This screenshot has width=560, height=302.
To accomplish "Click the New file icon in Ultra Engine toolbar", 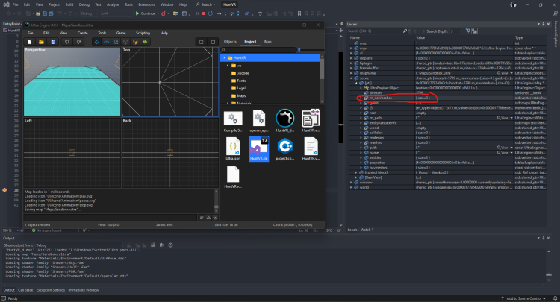I will (29, 42).
